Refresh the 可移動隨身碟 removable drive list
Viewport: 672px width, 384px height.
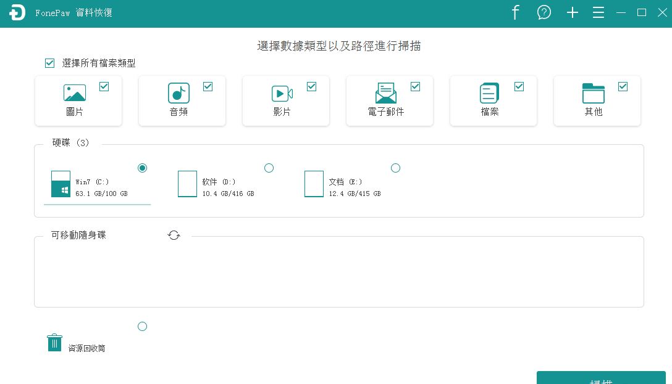coord(174,235)
